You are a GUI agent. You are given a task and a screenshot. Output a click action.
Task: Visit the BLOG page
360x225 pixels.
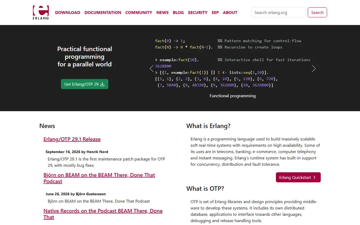pos(178,13)
